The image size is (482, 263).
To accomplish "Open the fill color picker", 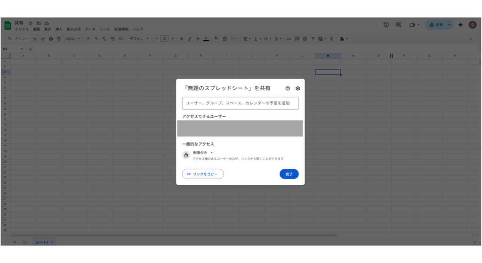I will tap(217, 39).
